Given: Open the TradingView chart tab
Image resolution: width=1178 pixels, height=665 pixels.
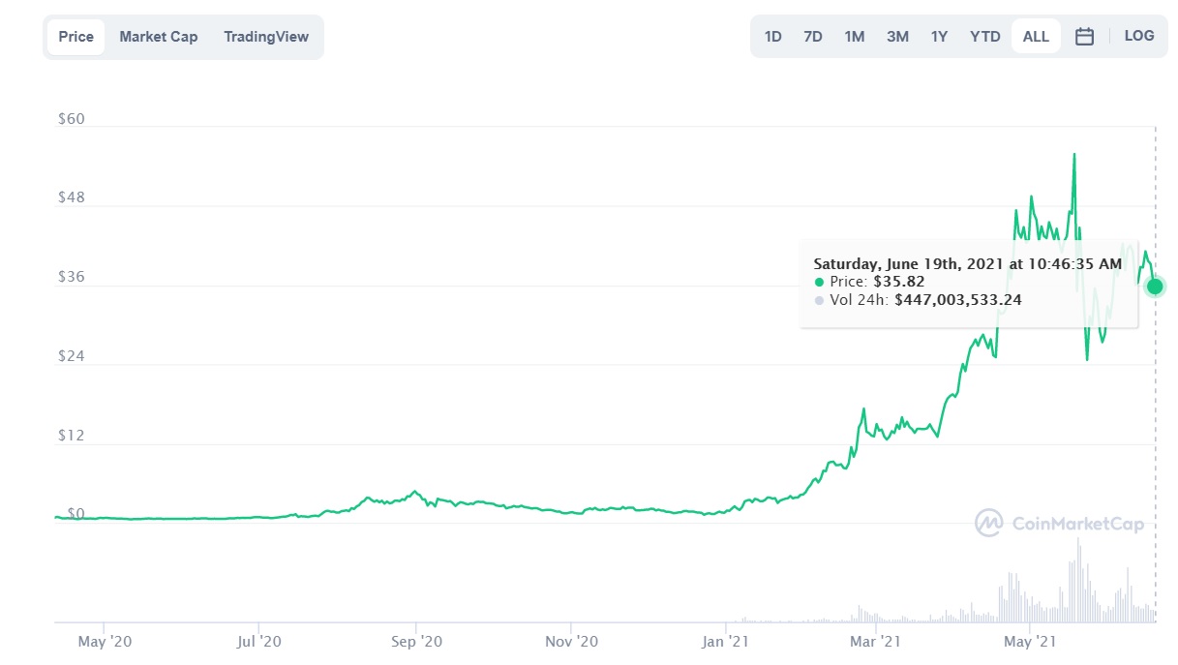Looking at the screenshot, I should (266, 37).
